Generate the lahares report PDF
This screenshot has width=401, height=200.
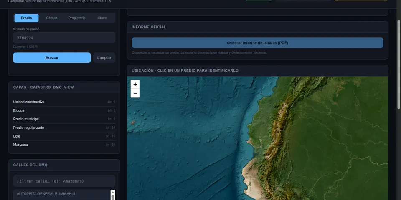click(257, 43)
